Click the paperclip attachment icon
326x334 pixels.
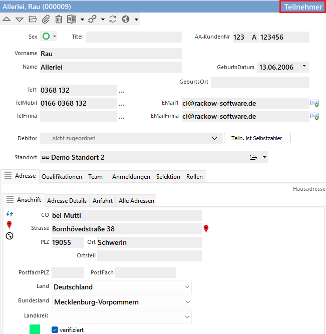point(46,20)
